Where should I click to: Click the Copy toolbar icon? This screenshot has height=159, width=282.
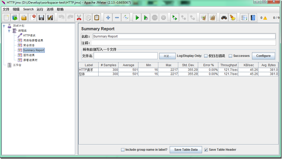88,18
